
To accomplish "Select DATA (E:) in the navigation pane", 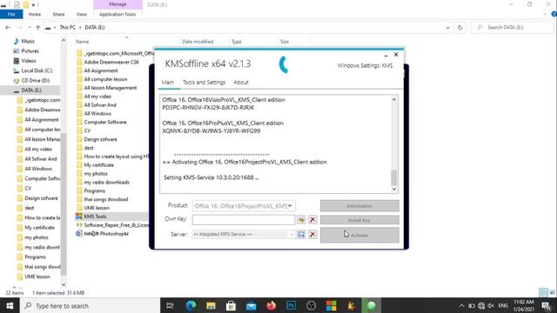I will [31, 90].
